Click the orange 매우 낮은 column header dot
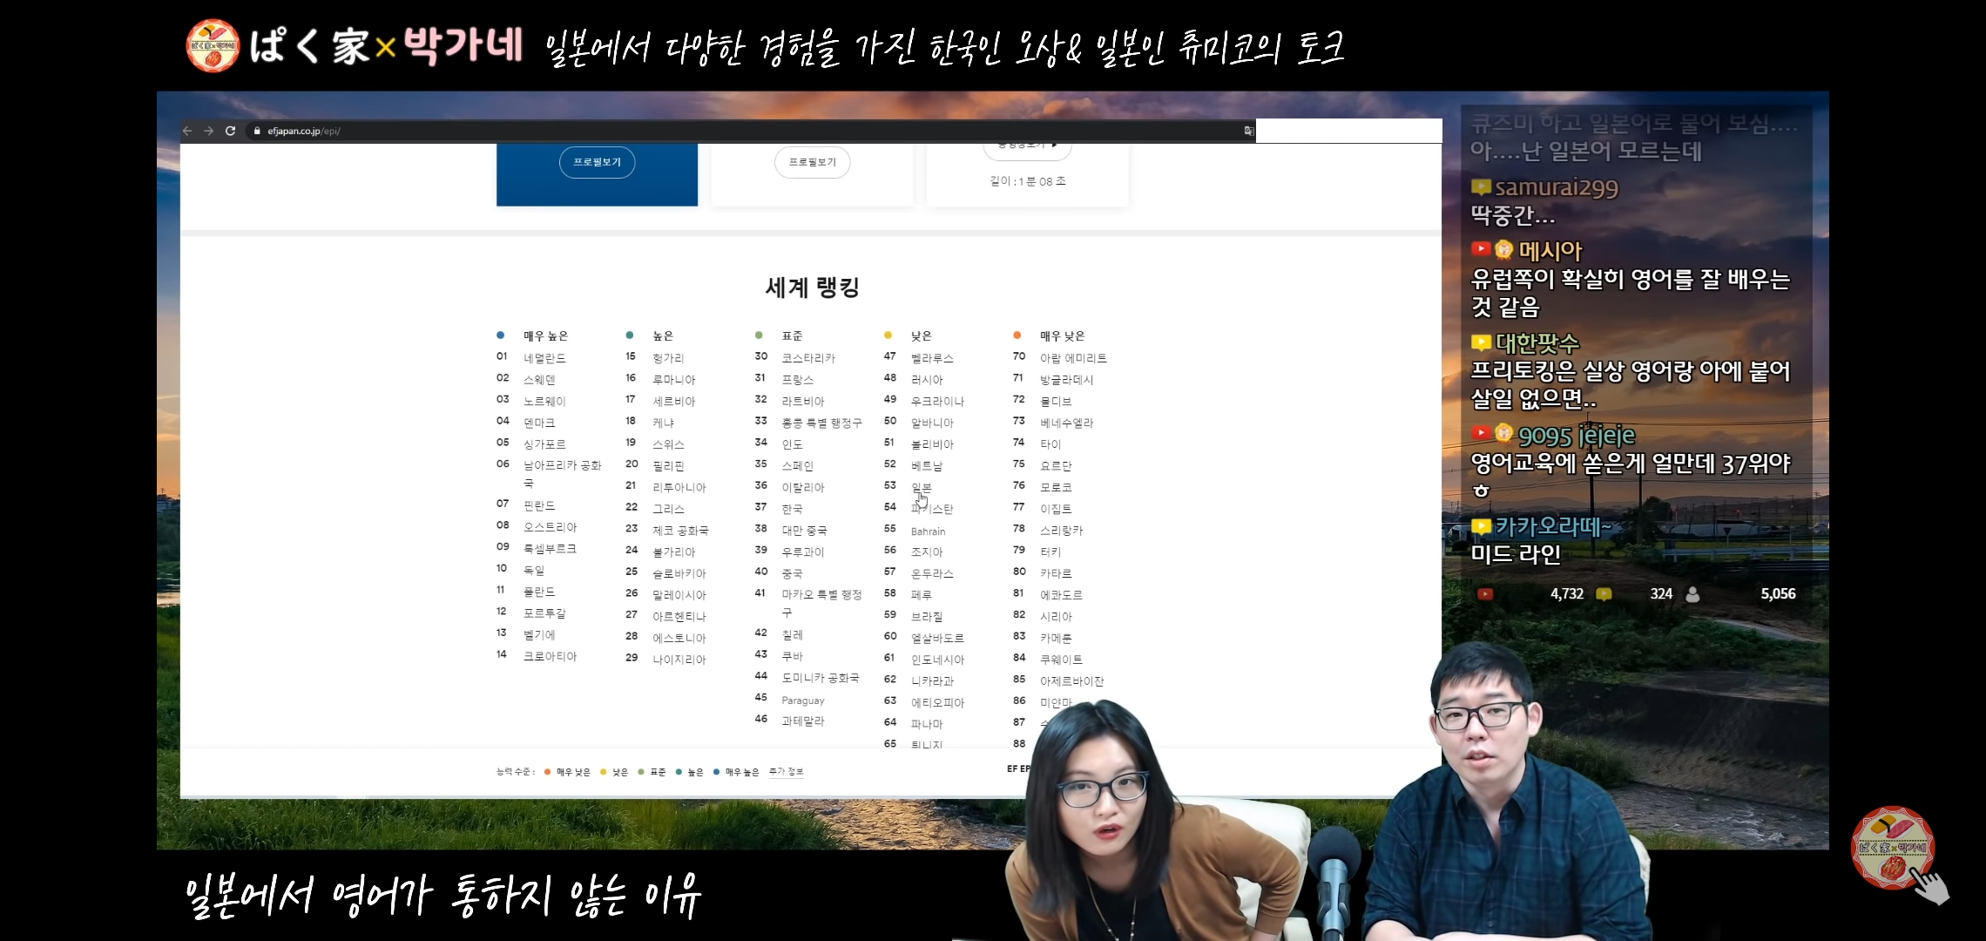 pos(1017,335)
